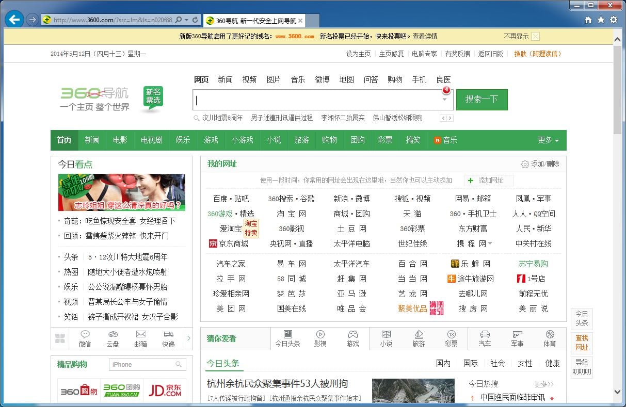The width and height of the screenshot is (626, 407).
Task: Click the 360导航 logo
Action: click(94, 100)
